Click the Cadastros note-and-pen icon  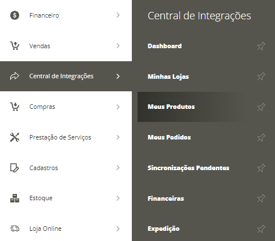(x=15, y=168)
